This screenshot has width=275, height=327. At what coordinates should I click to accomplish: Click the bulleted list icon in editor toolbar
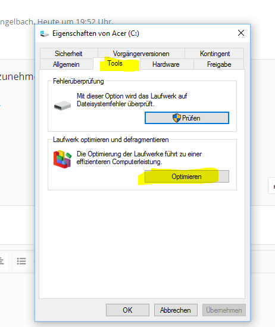(21, 261)
